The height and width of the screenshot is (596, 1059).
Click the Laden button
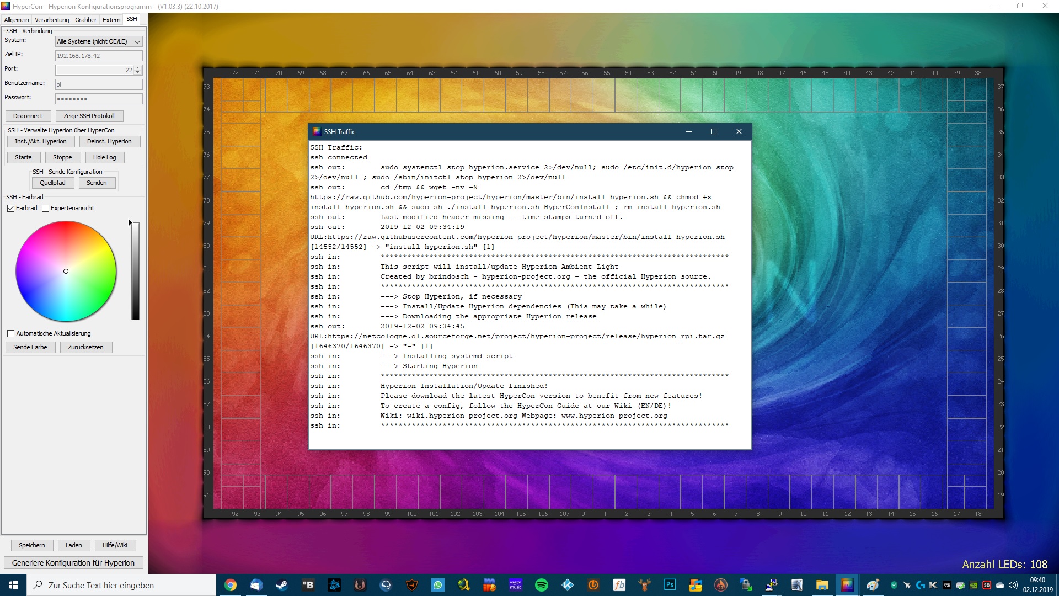point(73,545)
